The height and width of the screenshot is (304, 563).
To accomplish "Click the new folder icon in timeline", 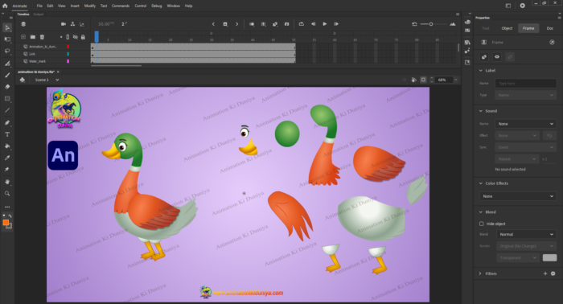I will tap(33, 37).
